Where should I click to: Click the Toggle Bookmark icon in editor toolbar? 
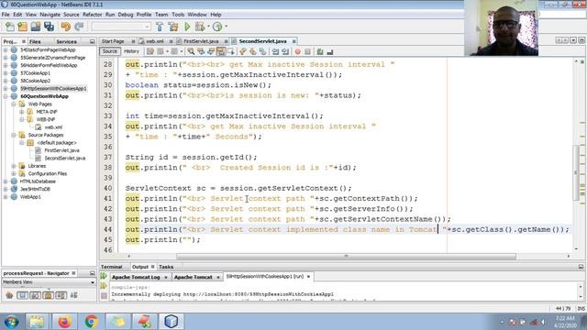tap(263, 51)
